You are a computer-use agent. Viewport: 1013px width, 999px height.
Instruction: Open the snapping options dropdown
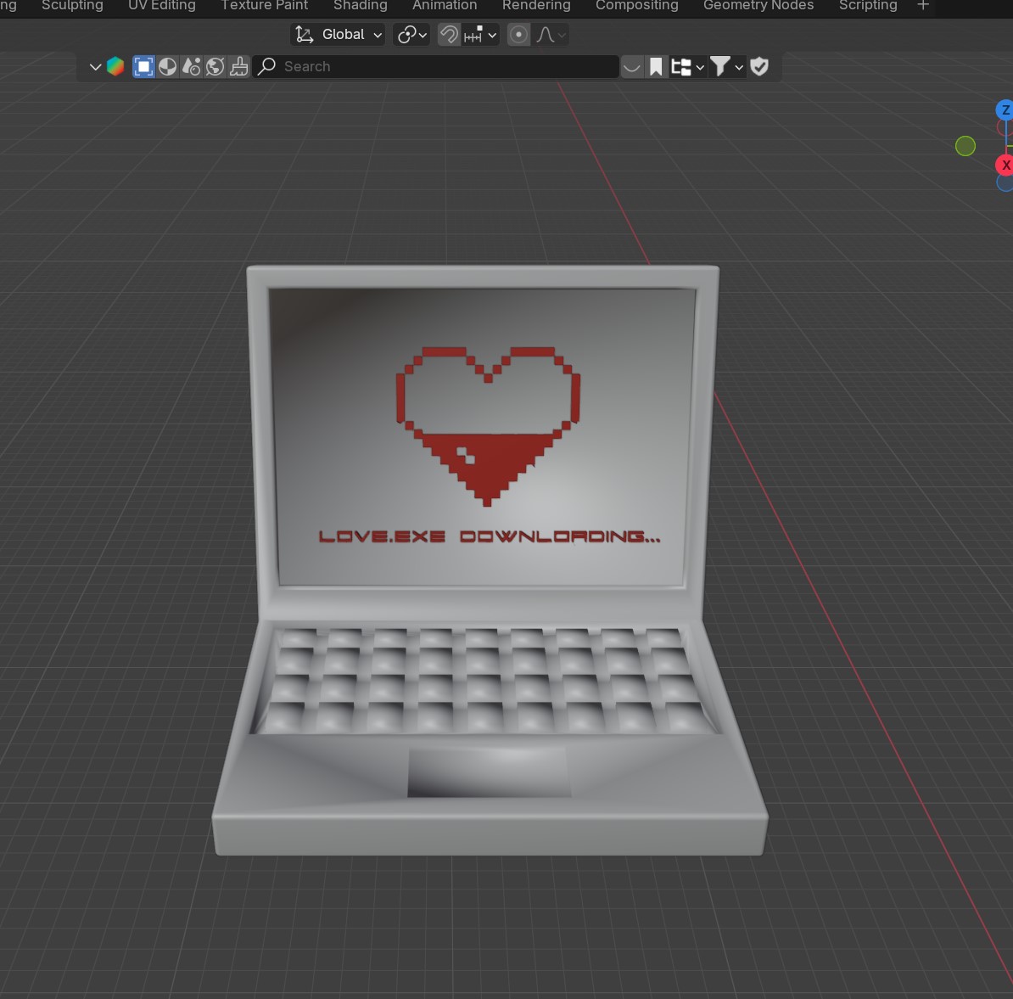(480, 34)
